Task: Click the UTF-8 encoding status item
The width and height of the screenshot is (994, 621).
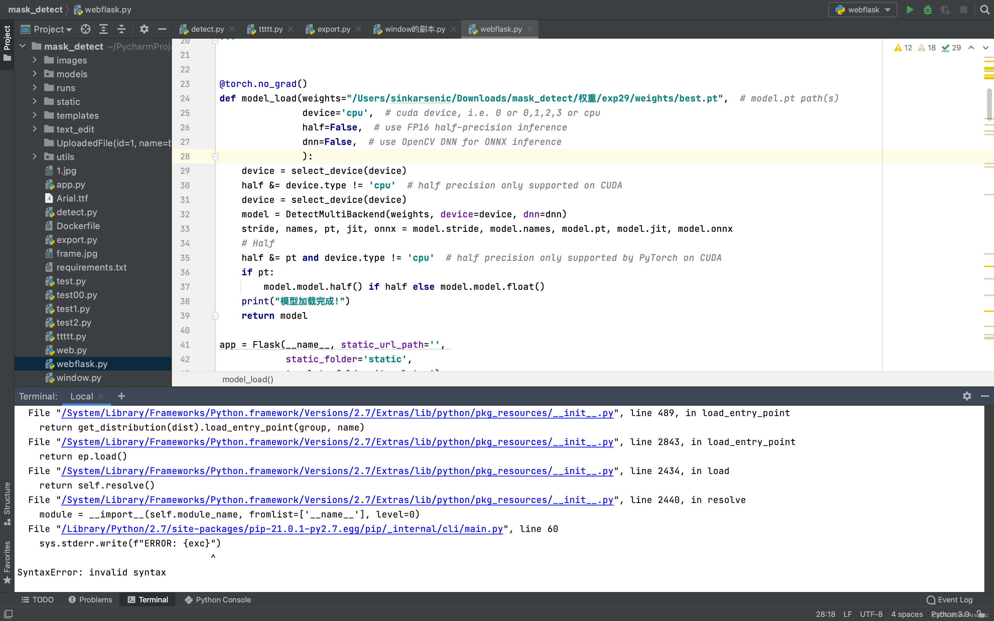Action: coord(871,614)
